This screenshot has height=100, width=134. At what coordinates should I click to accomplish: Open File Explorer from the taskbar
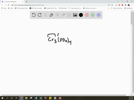pos(26,98)
